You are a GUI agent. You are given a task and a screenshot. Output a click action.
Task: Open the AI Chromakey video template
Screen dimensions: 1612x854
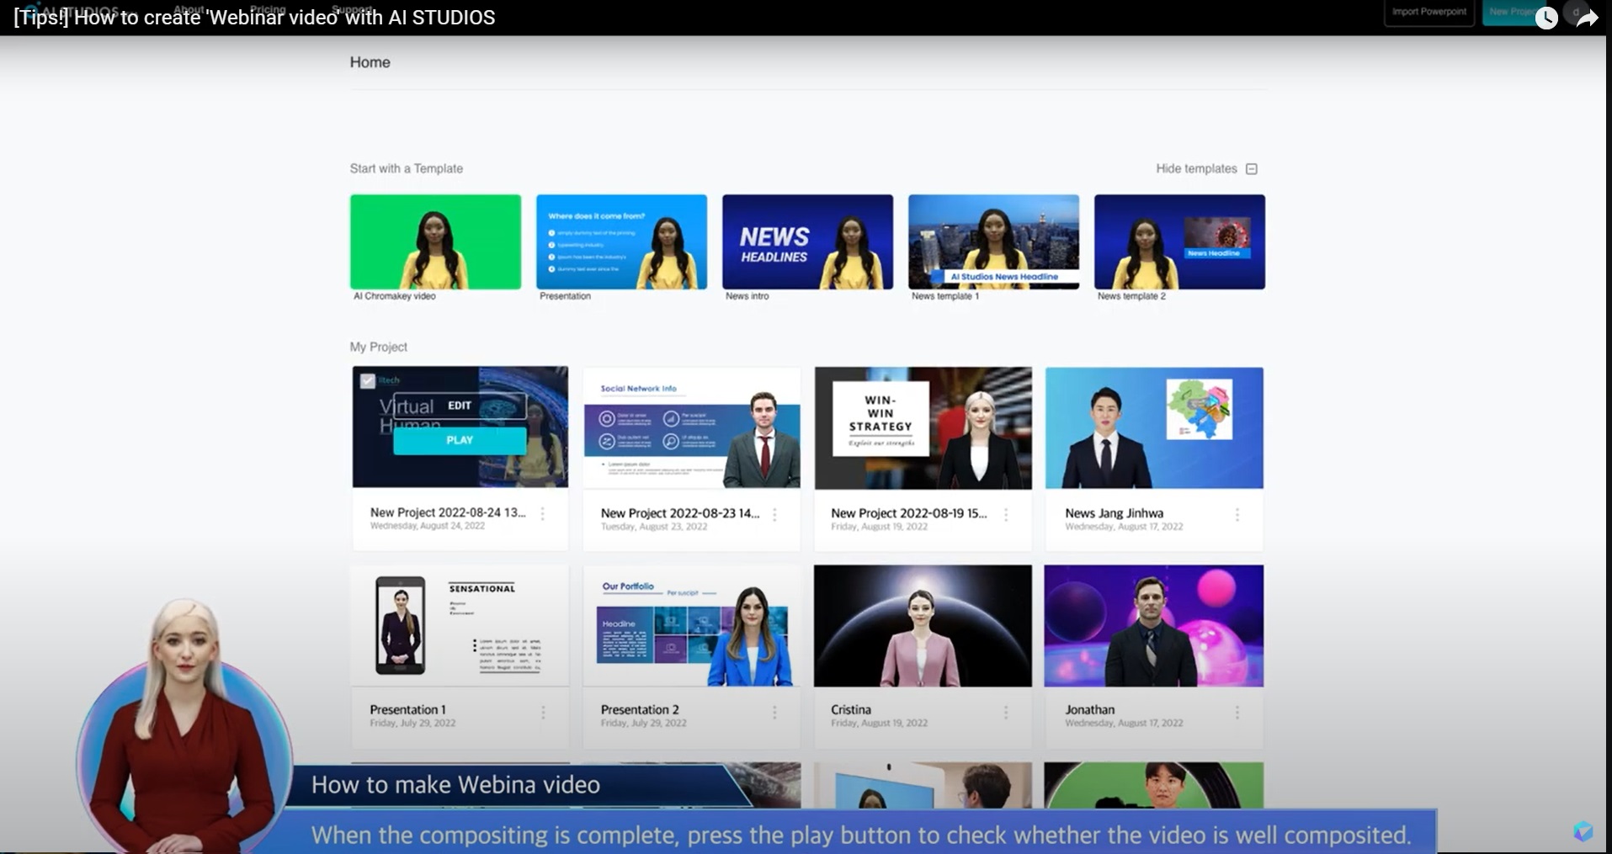[435, 242]
